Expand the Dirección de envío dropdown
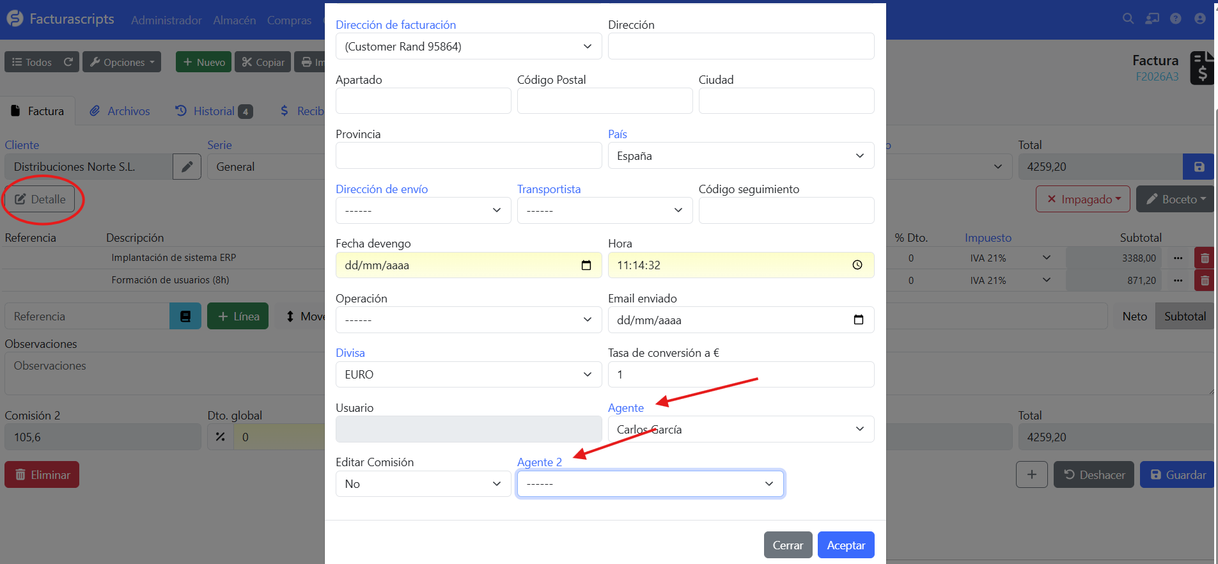 coord(423,210)
